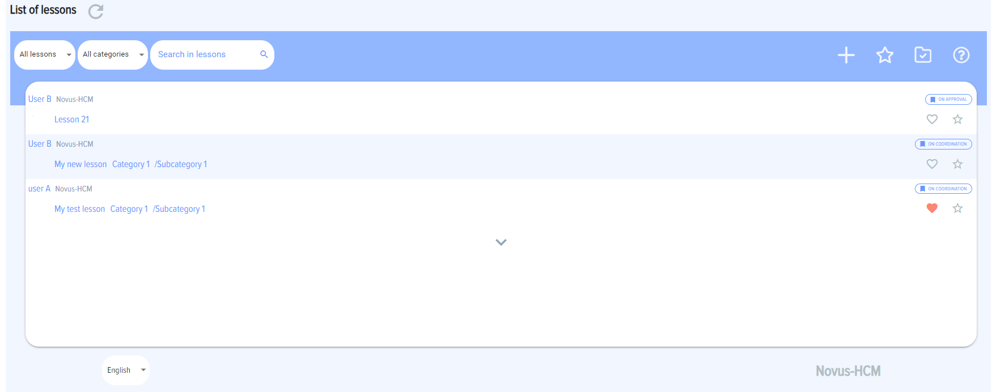
Task: Expand more lessons with the down chevron
Action: 501,242
